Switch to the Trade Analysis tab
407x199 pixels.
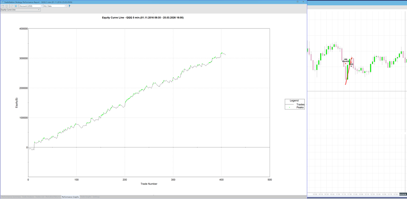[28, 197]
